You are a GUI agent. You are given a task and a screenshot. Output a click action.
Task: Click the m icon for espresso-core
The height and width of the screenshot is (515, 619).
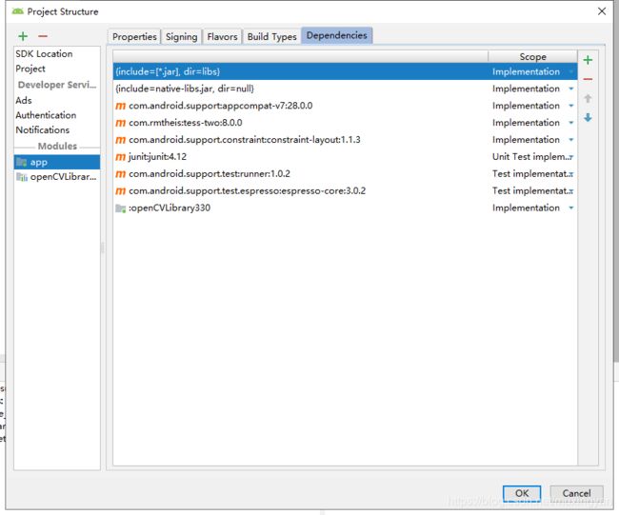click(x=120, y=191)
